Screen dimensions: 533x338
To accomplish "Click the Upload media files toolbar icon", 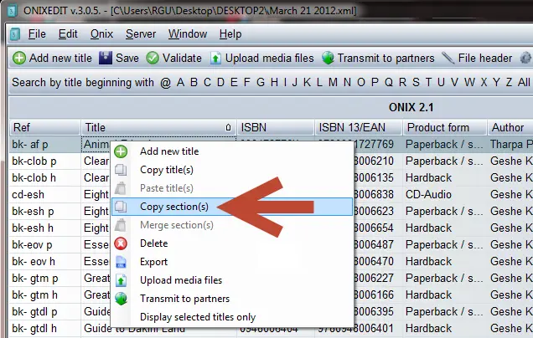I will pyautogui.click(x=215, y=58).
